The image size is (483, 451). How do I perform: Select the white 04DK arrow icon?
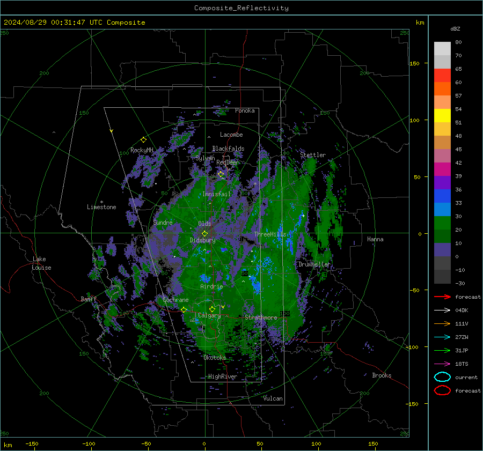pyautogui.click(x=442, y=310)
